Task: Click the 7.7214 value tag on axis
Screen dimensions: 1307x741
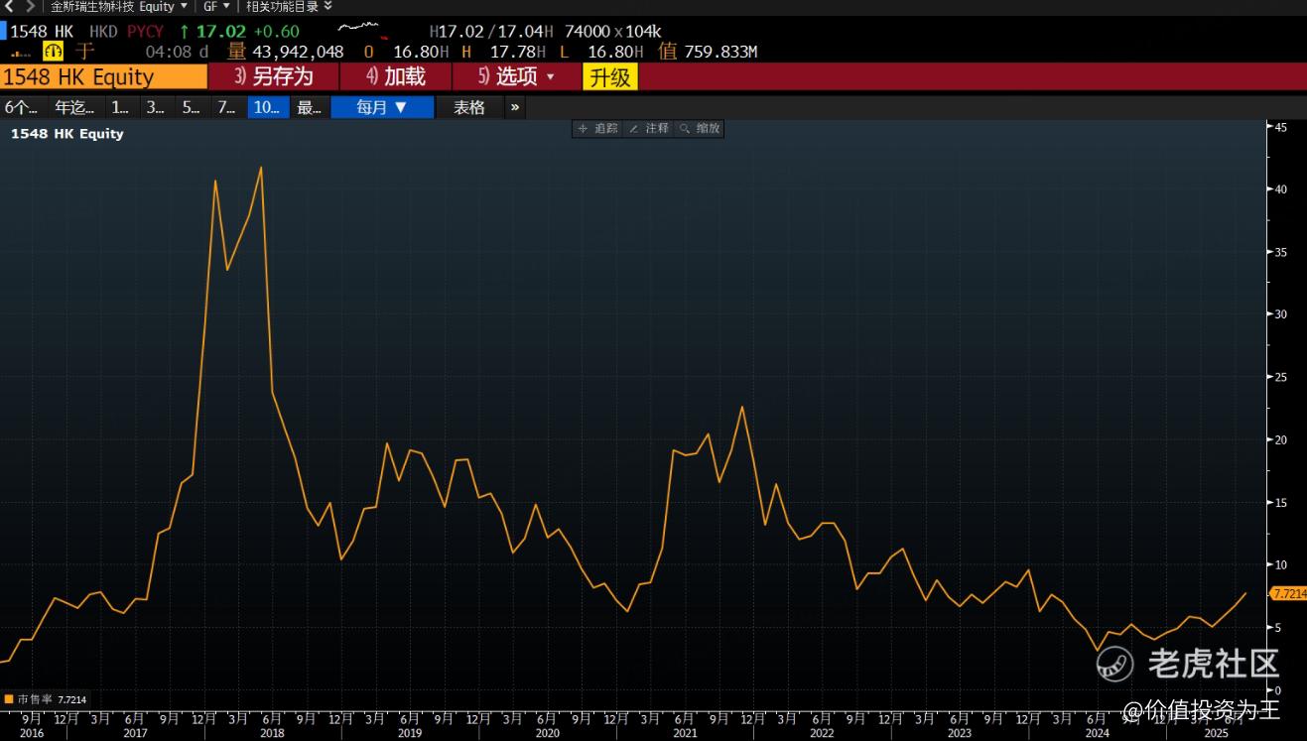Action: (x=1288, y=593)
